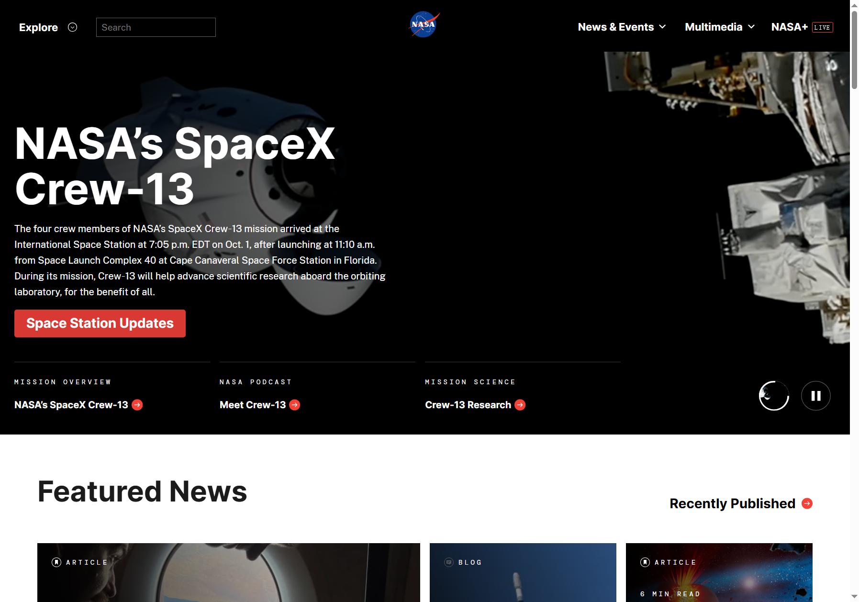This screenshot has width=859, height=602.
Task: Open NASA's SpaceX Crew-13 mission overview link
Action: pyautogui.click(x=71, y=405)
